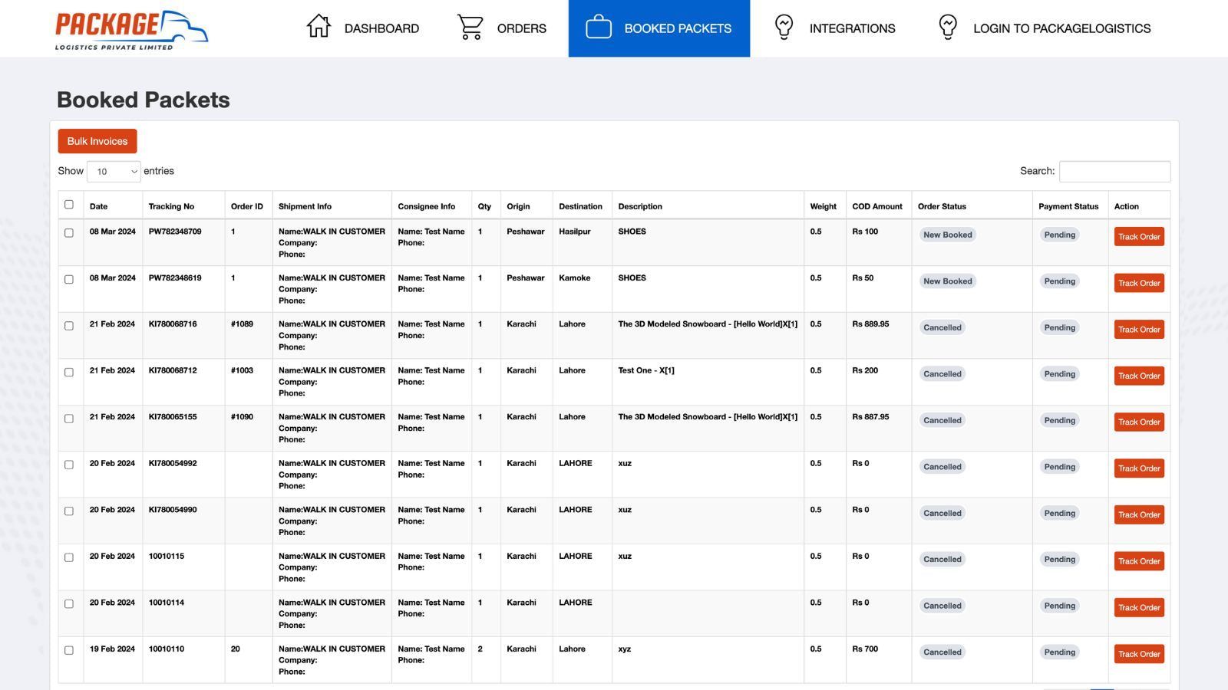
Task: Check the row for tracking PW782348709
Action: click(69, 233)
